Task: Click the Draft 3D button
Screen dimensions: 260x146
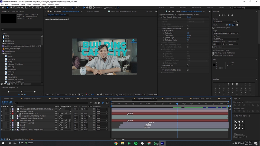Action: click(x=120, y=95)
